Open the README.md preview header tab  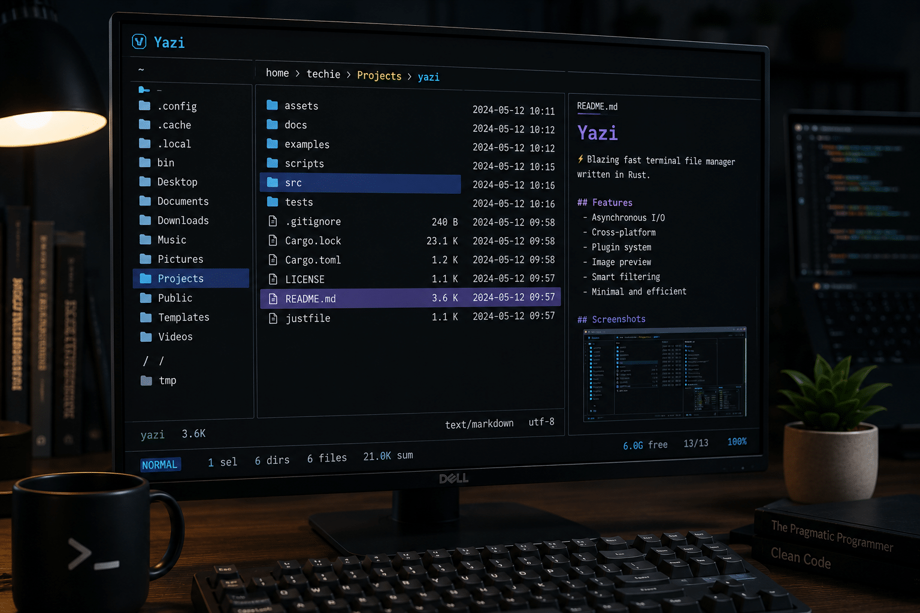(x=597, y=107)
